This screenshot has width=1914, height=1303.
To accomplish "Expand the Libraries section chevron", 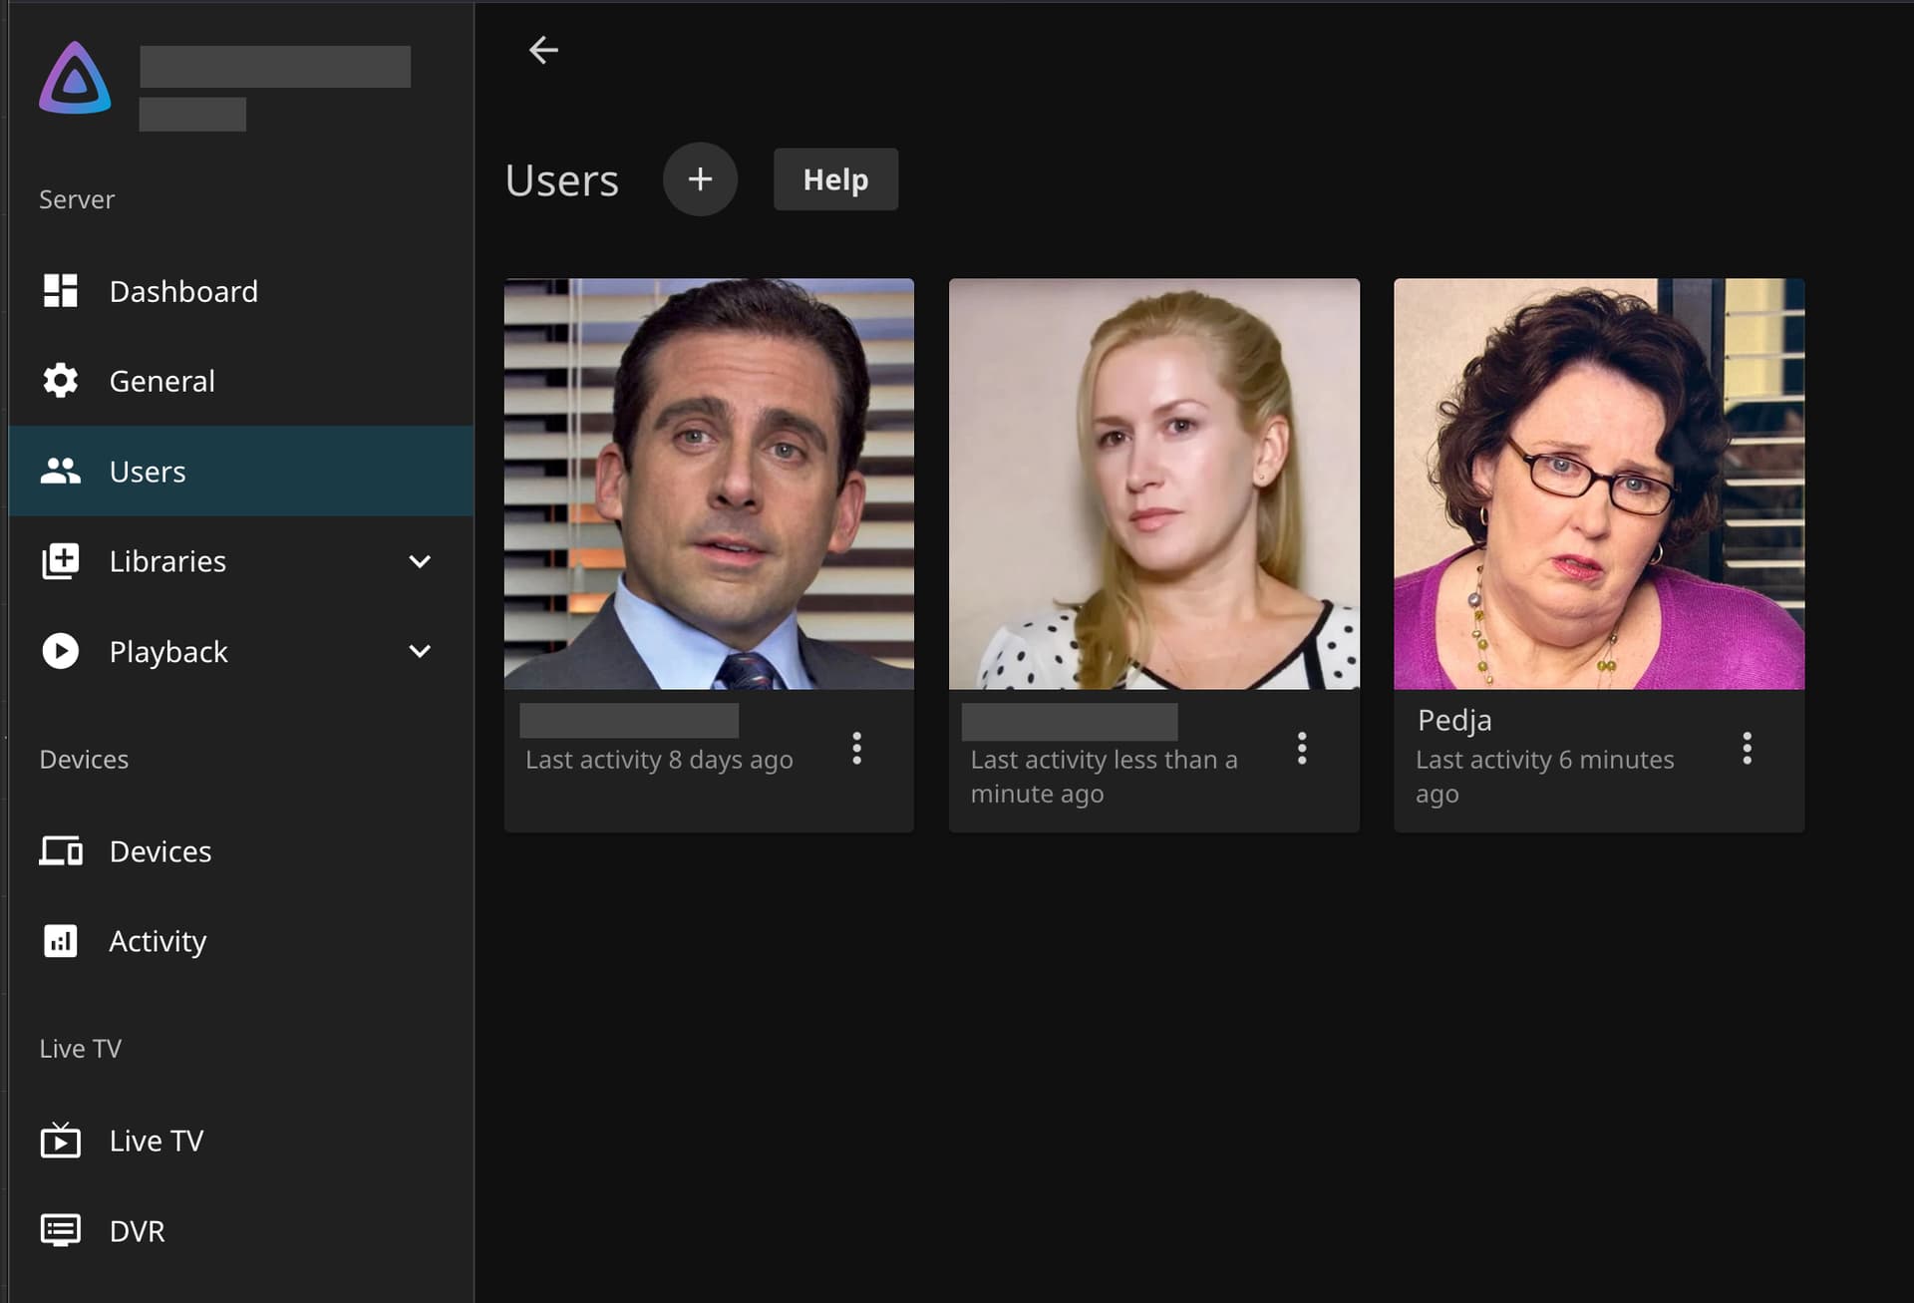I will [420, 561].
